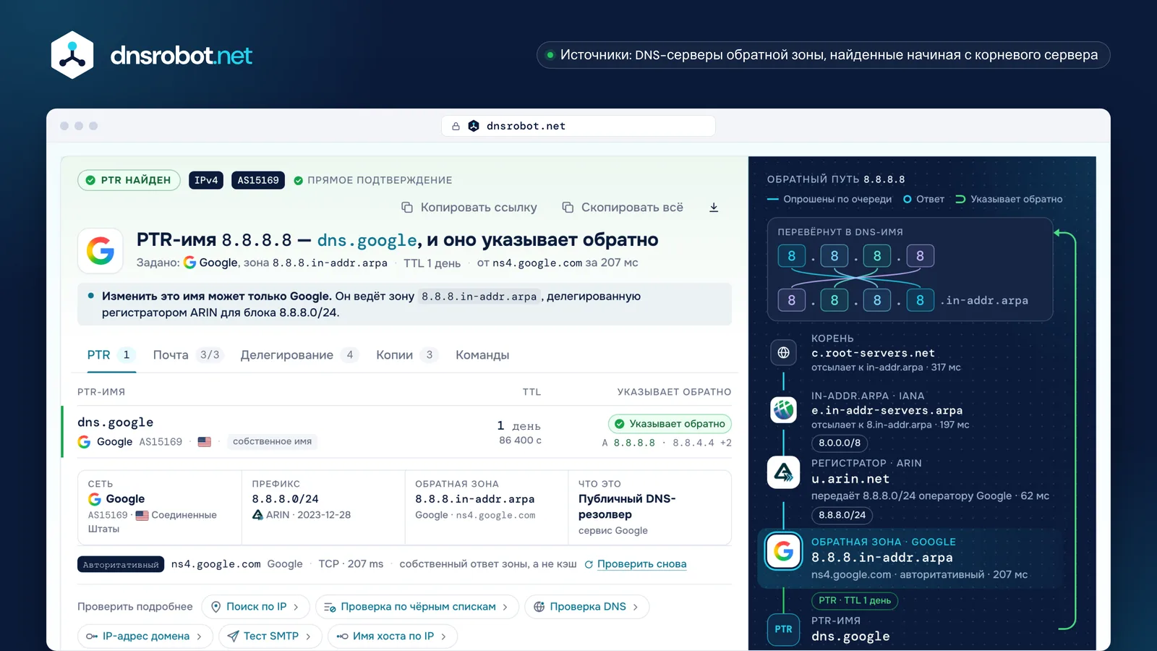
Task: Click the Google icon in the Сеть card
Action: click(95, 499)
